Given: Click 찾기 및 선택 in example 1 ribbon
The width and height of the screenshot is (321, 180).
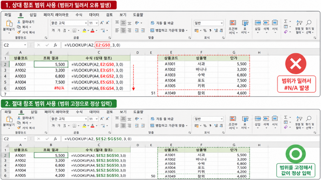Looking at the screenshot, I should coord(309,27).
